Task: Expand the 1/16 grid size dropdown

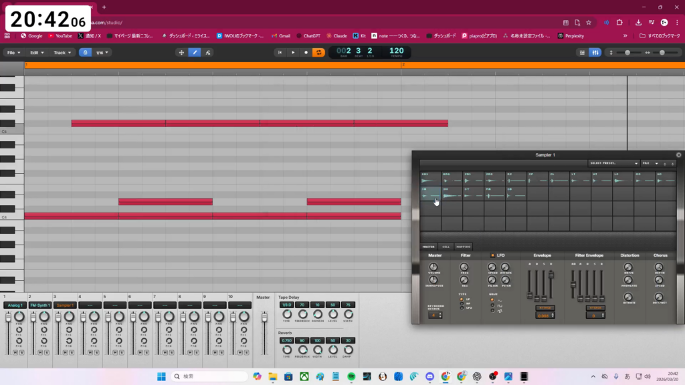Action: pos(102,52)
